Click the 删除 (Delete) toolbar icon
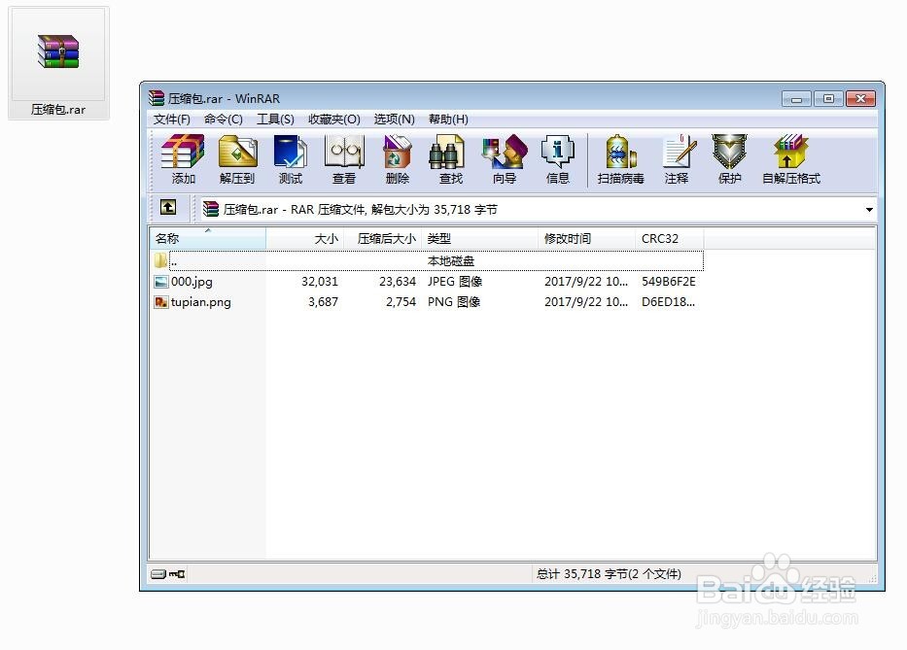Screen dimensions: 907x650 (x=398, y=159)
